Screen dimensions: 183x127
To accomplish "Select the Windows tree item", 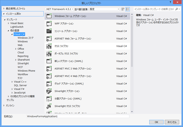I will tap(23, 41).
